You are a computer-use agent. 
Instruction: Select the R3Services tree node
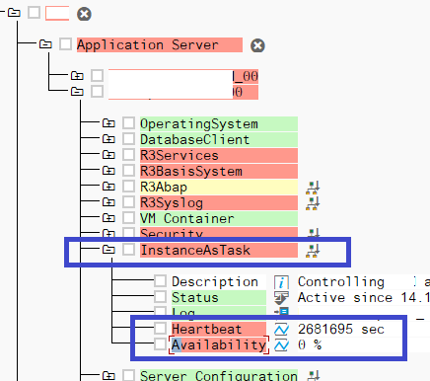click(x=219, y=155)
